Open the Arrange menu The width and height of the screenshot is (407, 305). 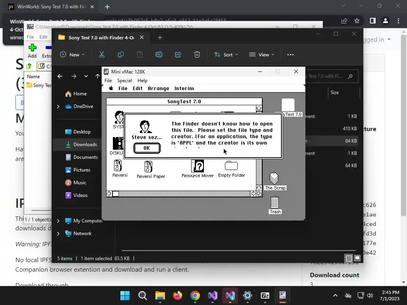pos(158,89)
